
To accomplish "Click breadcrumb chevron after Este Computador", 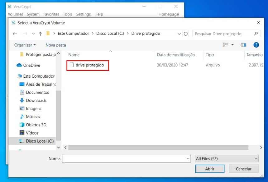I will (x=93, y=34).
